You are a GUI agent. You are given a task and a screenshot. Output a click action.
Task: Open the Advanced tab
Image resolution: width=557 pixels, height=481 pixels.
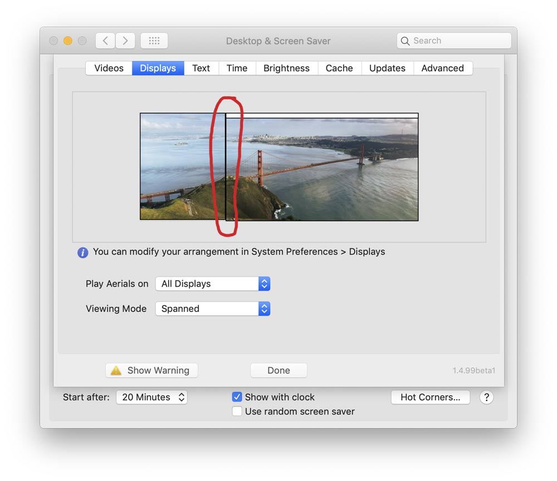click(x=443, y=68)
